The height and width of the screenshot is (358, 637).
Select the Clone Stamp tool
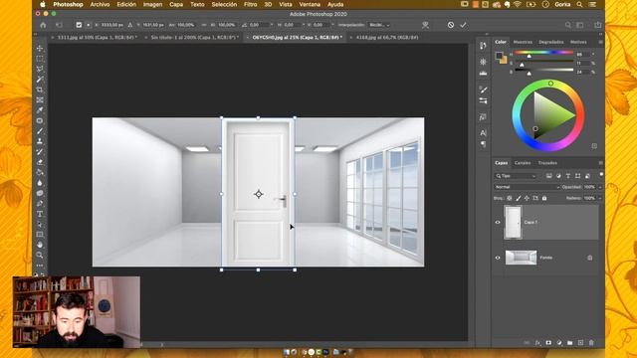pyautogui.click(x=40, y=141)
